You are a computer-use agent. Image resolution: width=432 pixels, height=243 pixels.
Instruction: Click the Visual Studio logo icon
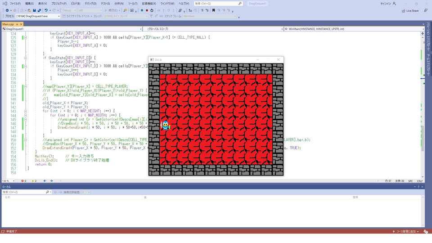[4, 4]
